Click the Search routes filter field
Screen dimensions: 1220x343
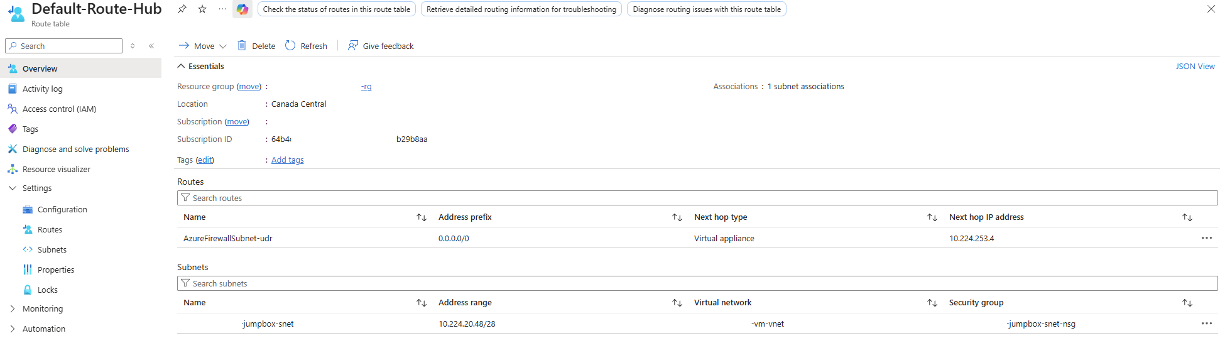697,198
